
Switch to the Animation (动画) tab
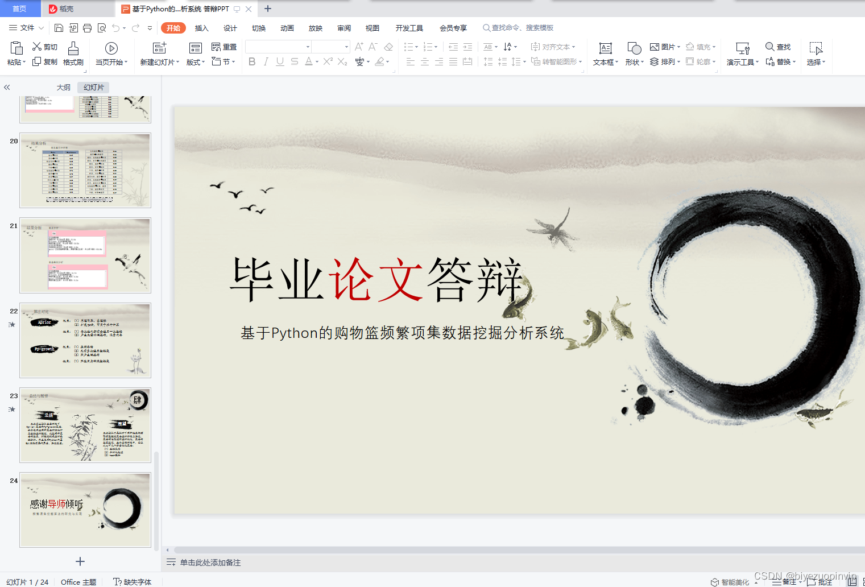tap(287, 28)
